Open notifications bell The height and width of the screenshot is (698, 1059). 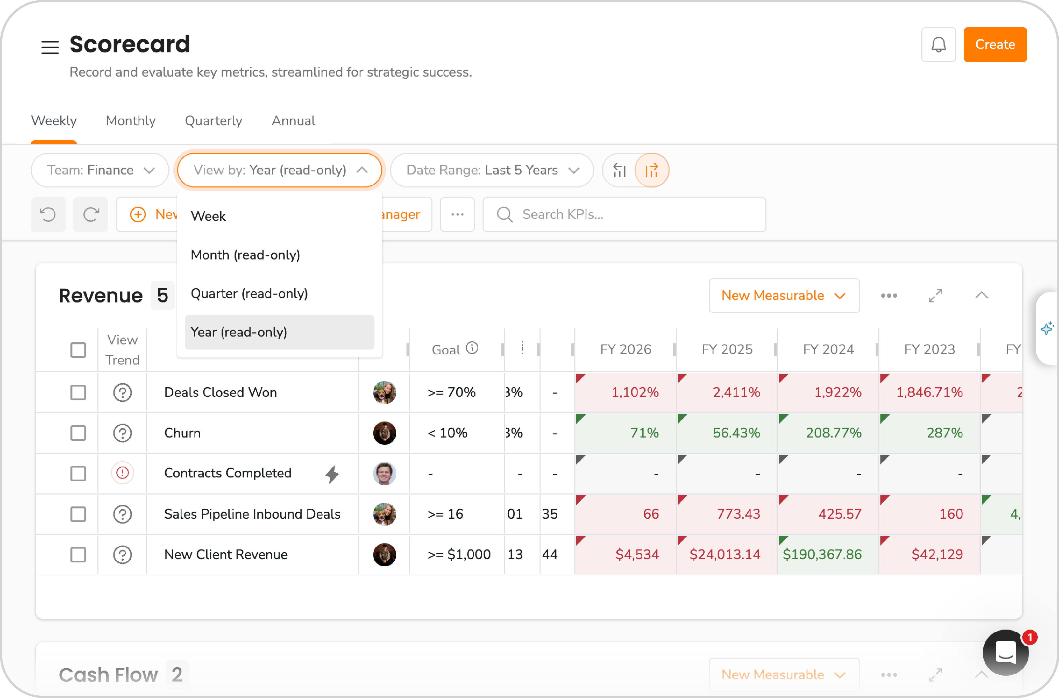point(938,45)
